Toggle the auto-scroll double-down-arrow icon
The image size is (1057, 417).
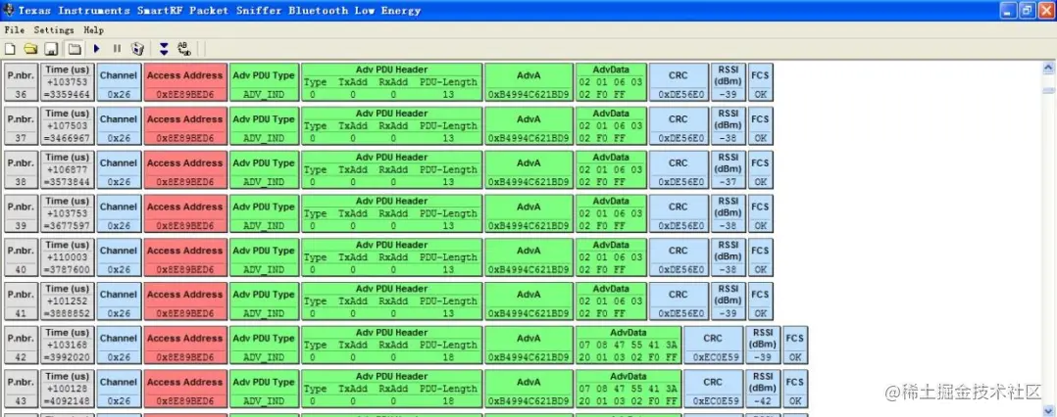click(164, 48)
